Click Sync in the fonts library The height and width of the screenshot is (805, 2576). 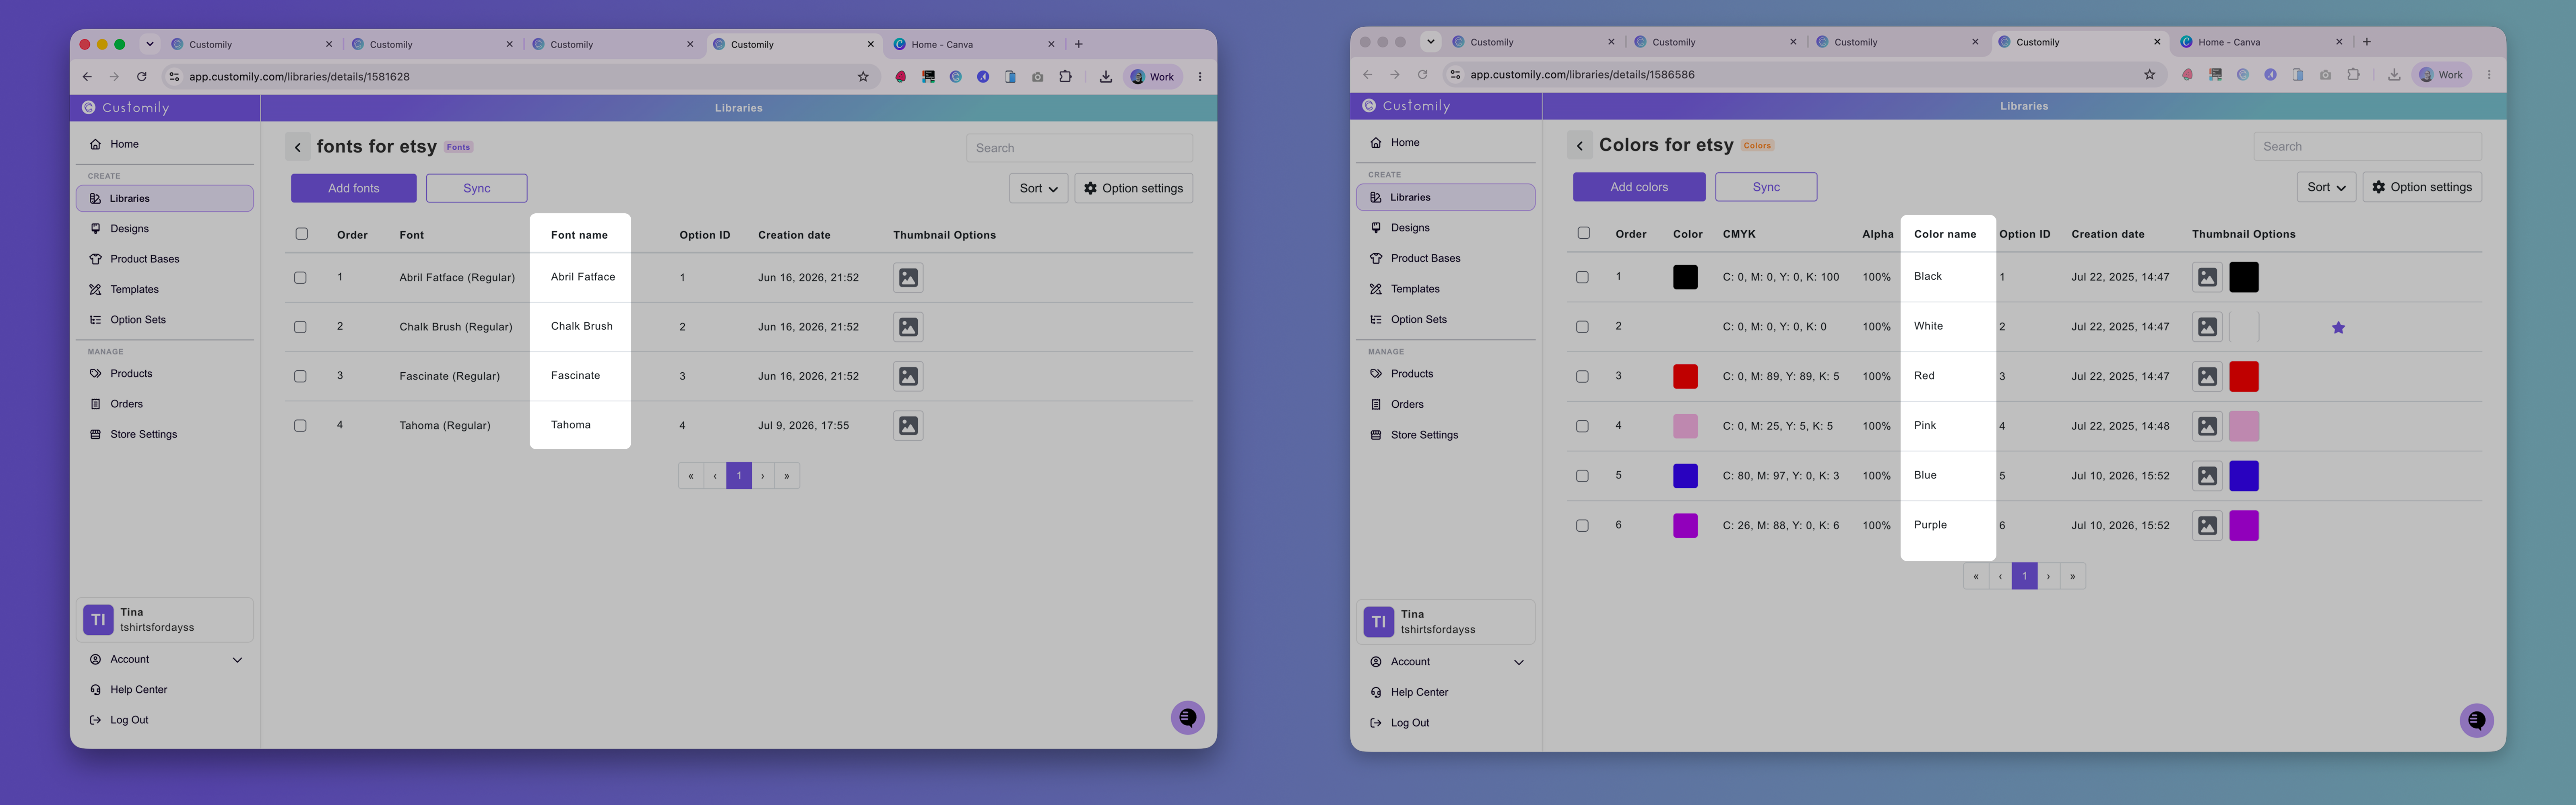click(477, 188)
